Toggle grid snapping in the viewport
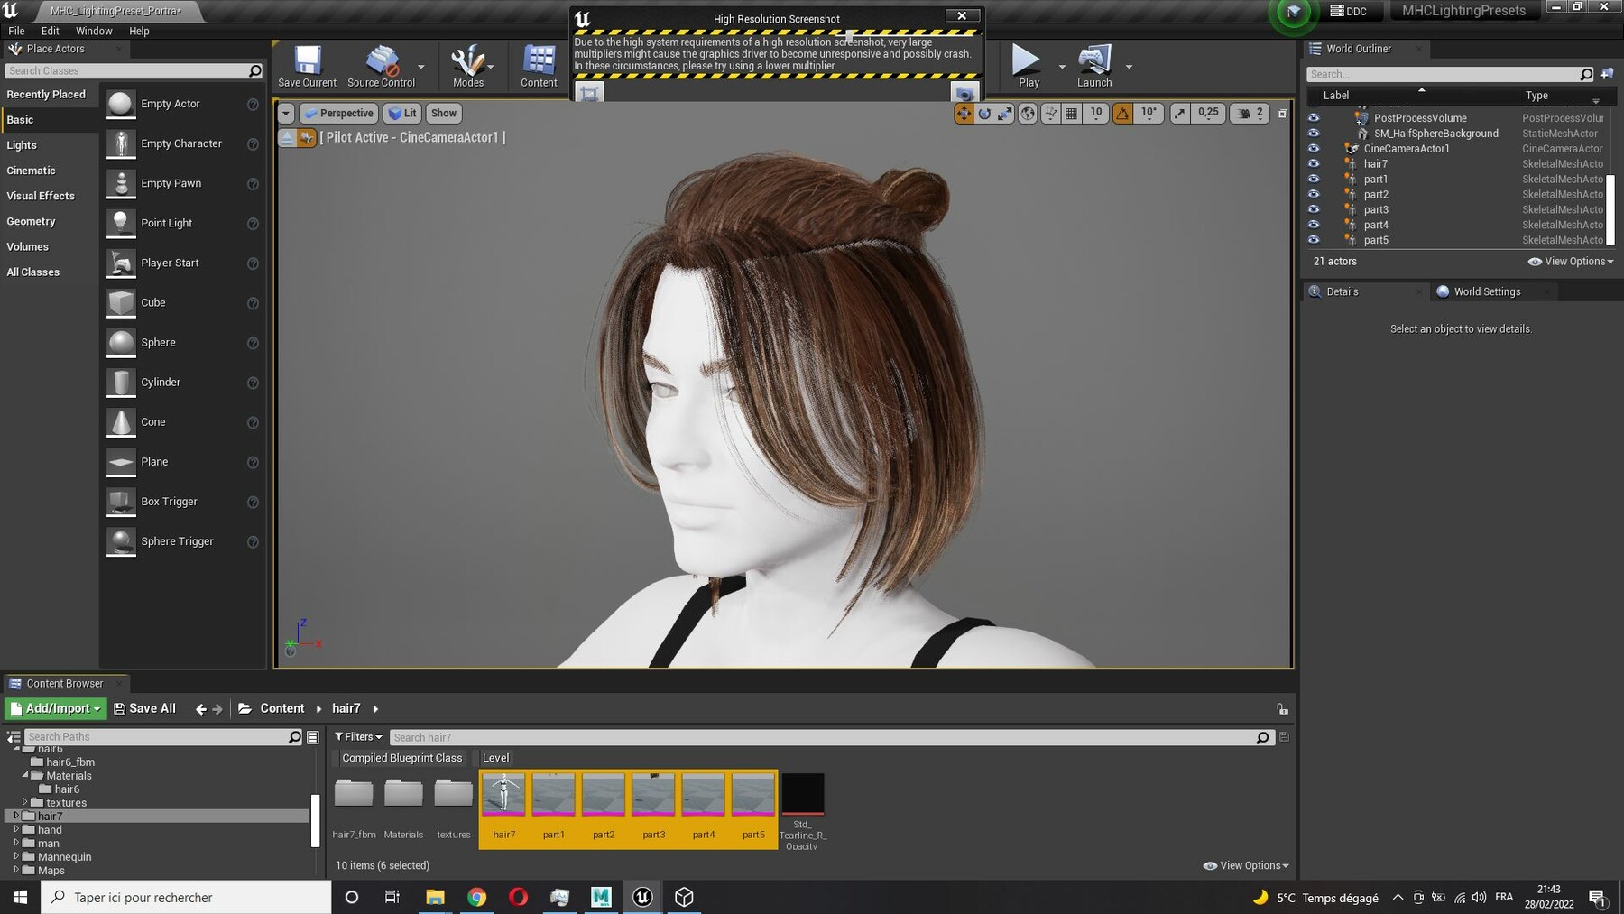This screenshot has height=914, width=1624. [1071, 113]
